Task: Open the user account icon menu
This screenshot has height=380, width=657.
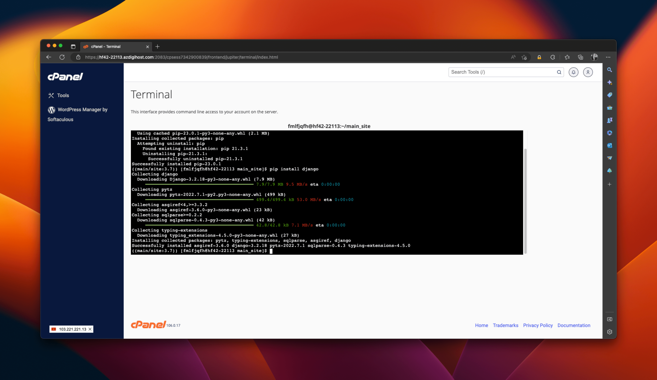Action: coord(588,72)
